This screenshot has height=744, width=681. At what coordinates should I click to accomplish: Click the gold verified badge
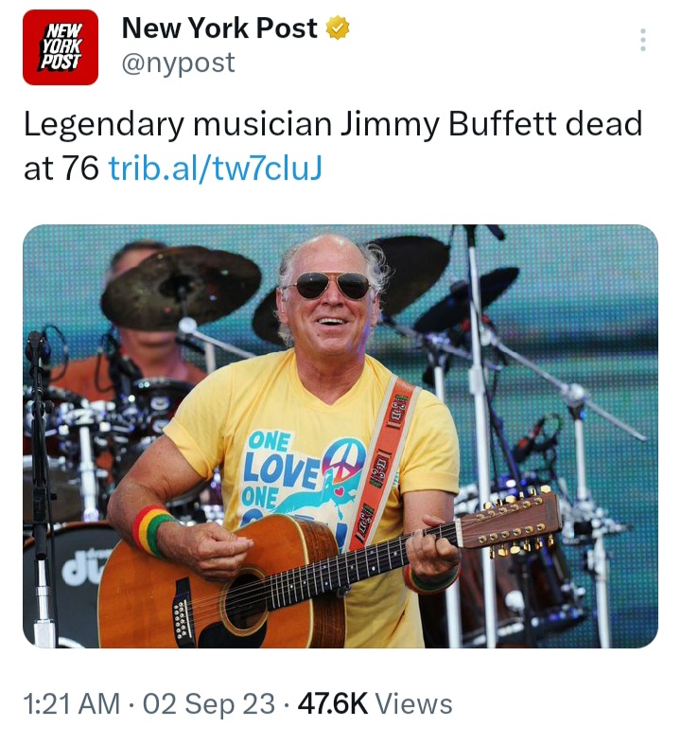337,28
